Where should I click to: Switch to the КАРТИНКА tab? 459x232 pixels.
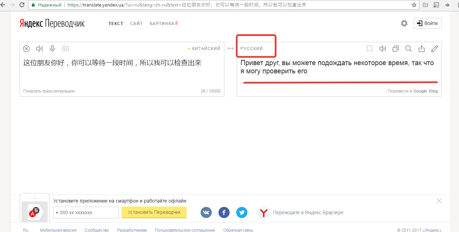164,23
